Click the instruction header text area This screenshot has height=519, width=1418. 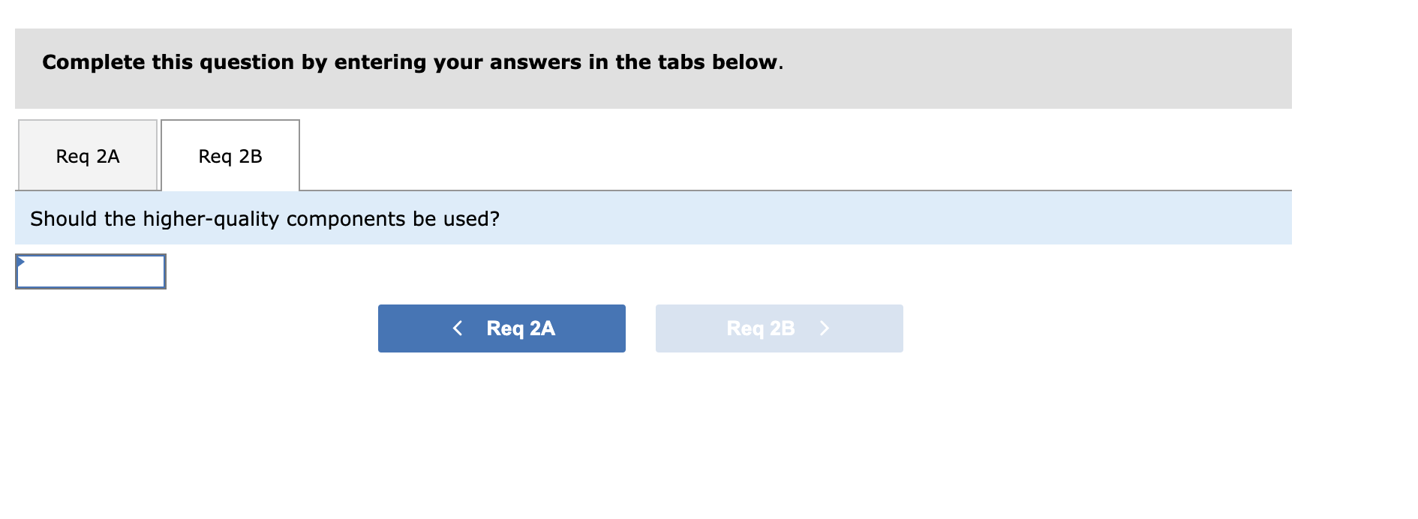click(x=412, y=62)
